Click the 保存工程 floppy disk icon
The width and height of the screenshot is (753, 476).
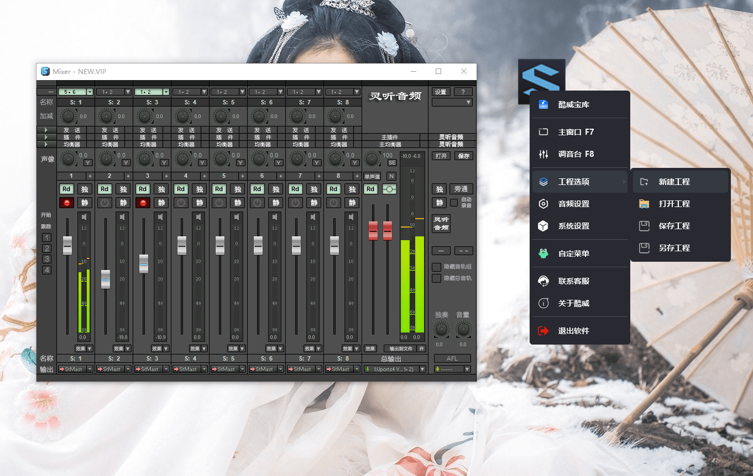(x=644, y=226)
